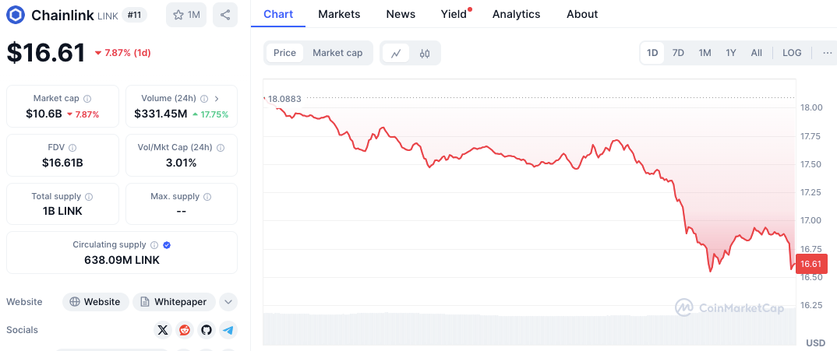837x351 pixels.
Task: Click the star watchlist icon
Action: click(x=178, y=15)
